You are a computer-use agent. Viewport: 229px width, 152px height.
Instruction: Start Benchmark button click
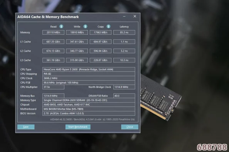(x=78, y=127)
